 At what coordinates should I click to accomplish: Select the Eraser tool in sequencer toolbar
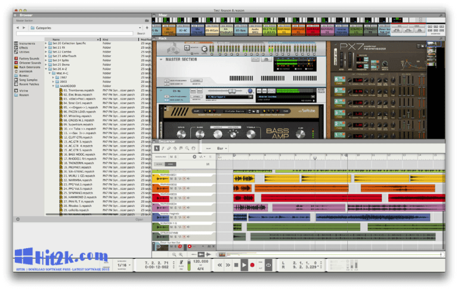169,149
